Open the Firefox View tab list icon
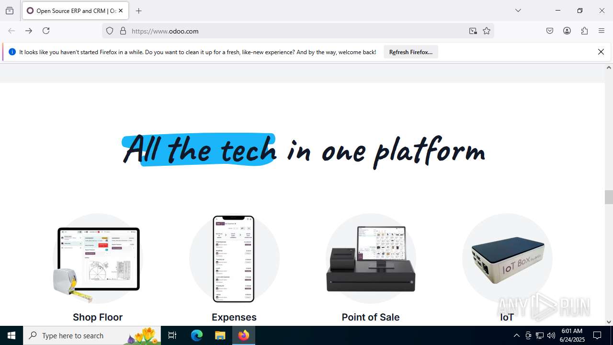Image resolution: width=613 pixels, height=345 pixels. (x=10, y=11)
